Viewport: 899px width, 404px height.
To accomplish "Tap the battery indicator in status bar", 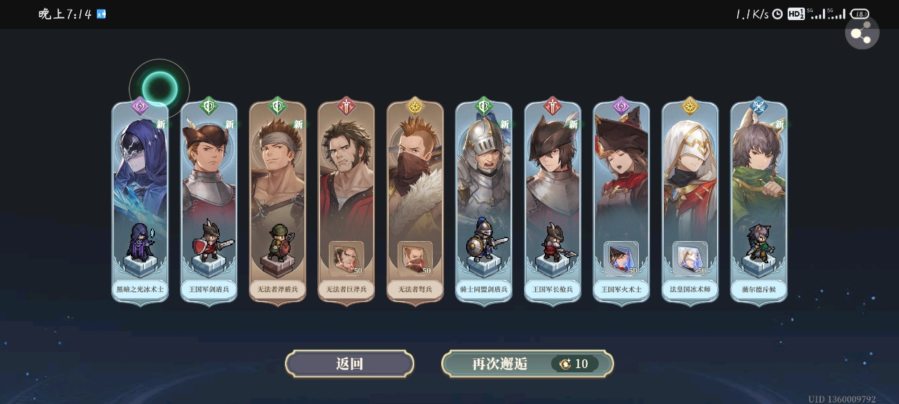I will [x=859, y=14].
